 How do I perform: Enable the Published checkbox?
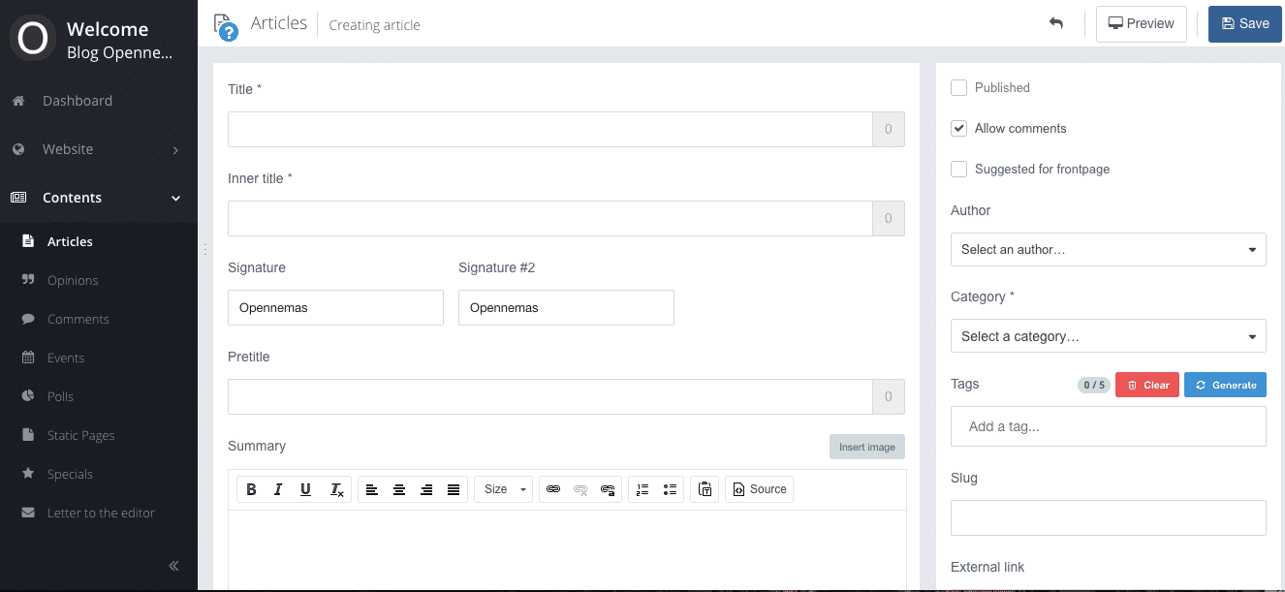coord(959,87)
